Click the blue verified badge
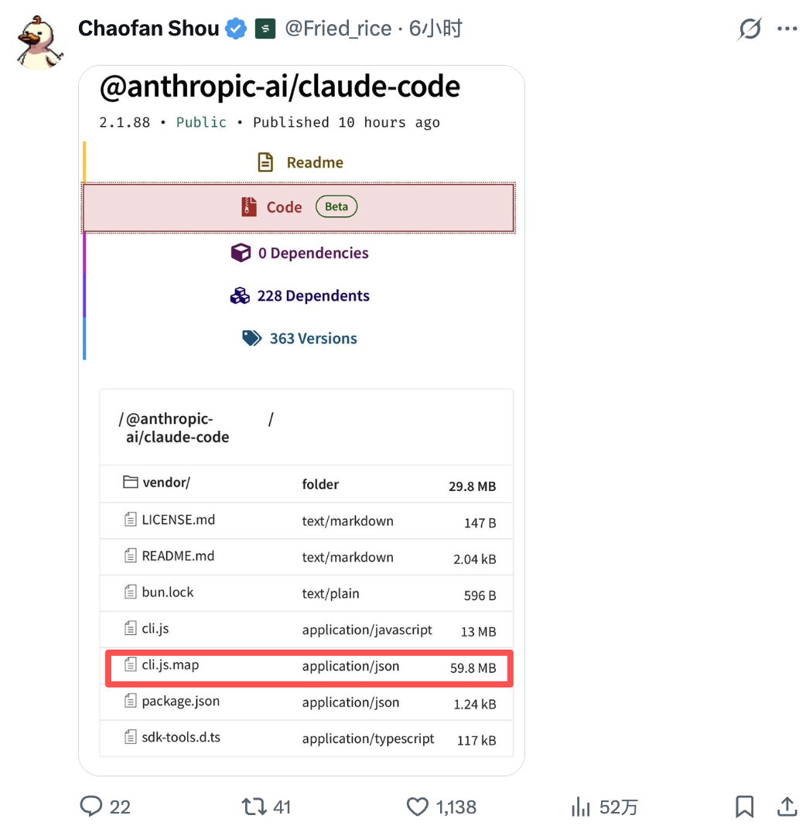 coord(236,29)
